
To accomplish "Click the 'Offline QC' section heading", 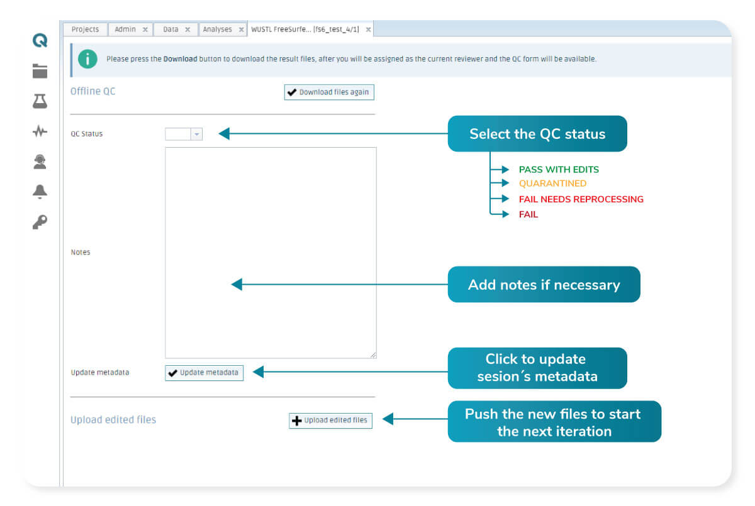I will [93, 92].
